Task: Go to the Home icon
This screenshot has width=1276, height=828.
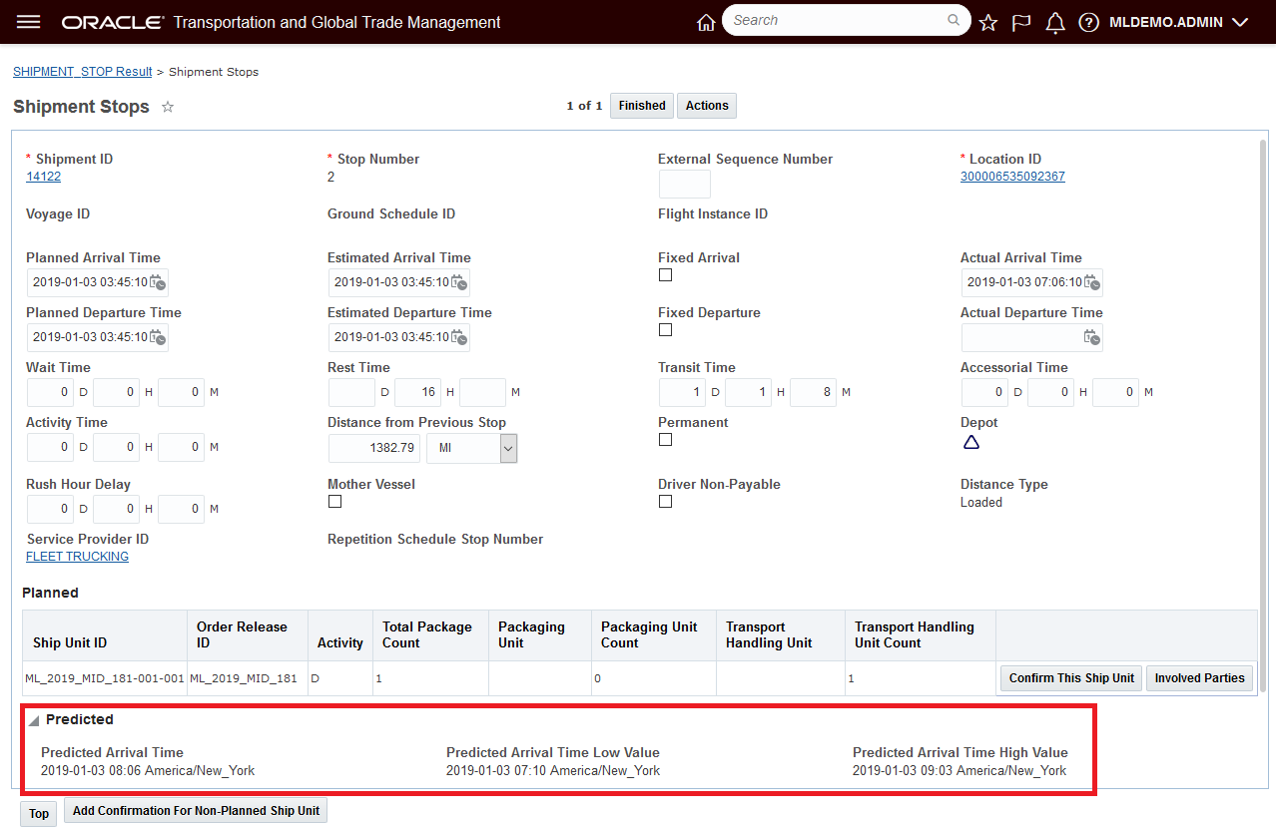Action: [x=706, y=22]
